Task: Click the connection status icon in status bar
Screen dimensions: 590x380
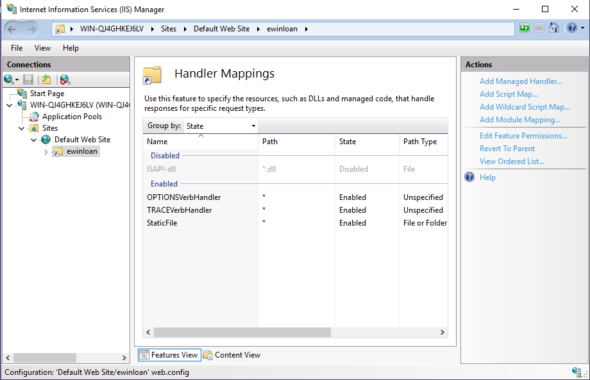Action: [x=577, y=372]
